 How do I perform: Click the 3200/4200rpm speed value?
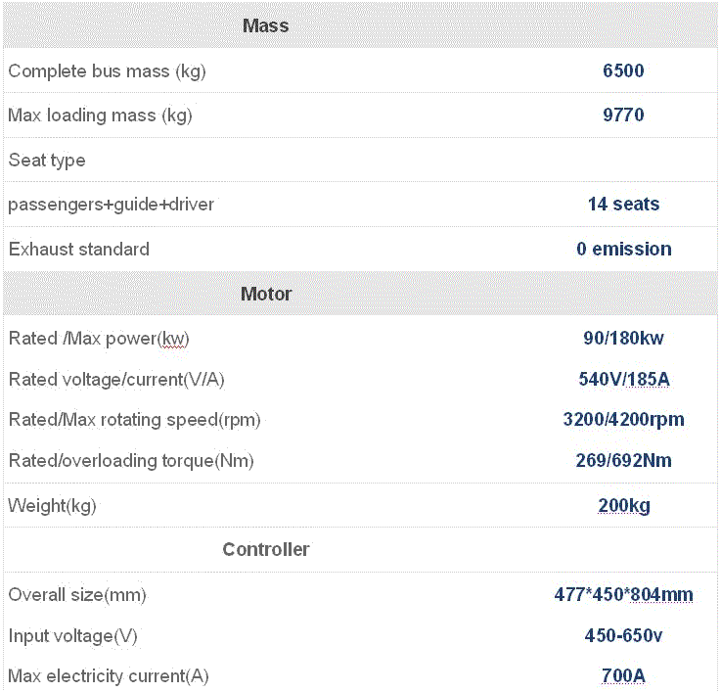click(x=624, y=420)
